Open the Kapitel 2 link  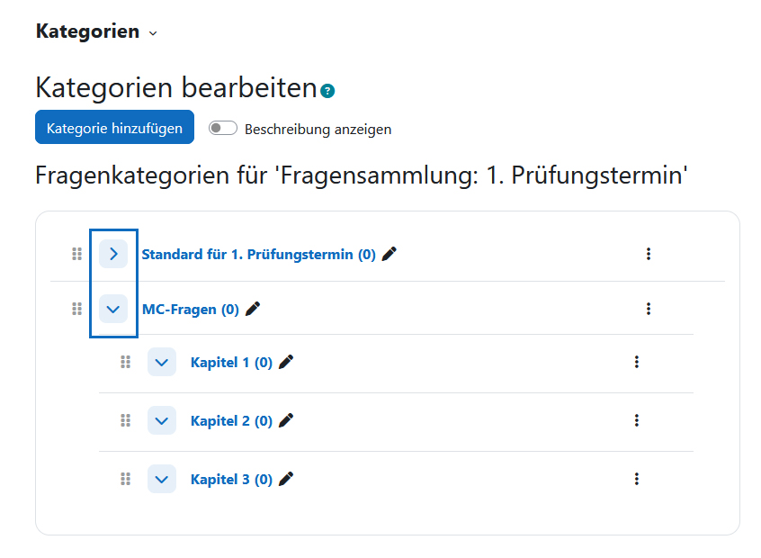(231, 420)
